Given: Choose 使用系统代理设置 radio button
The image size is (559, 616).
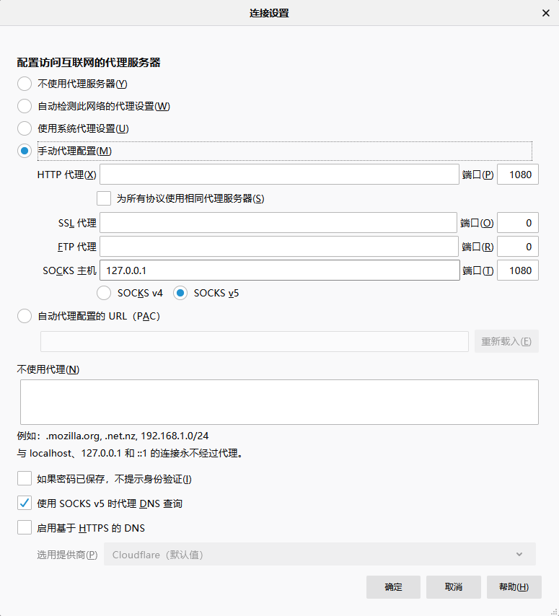Looking at the screenshot, I should [x=25, y=128].
